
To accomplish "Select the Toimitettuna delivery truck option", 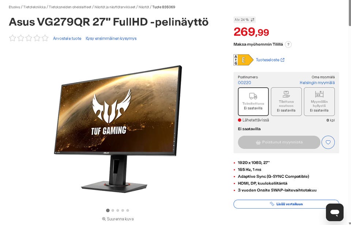I will click(x=253, y=102).
